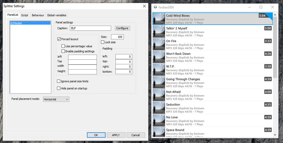The width and height of the screenshot is (283, 143).
Task: Select the track title Not Afraid
Action: [173, 92]
